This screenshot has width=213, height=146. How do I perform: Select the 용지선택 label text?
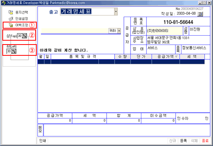point(22,12)
